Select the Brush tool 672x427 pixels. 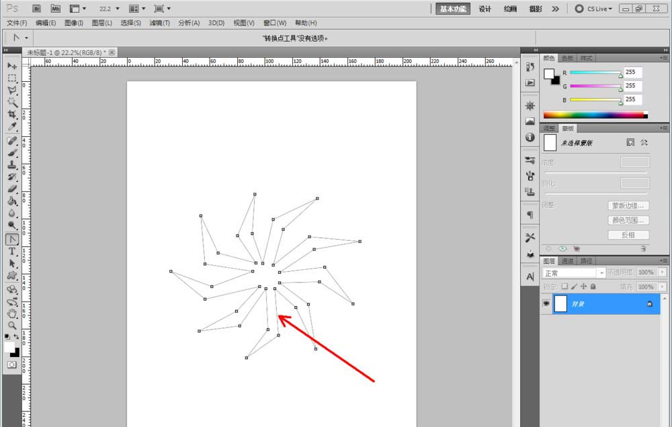[12, 152]
